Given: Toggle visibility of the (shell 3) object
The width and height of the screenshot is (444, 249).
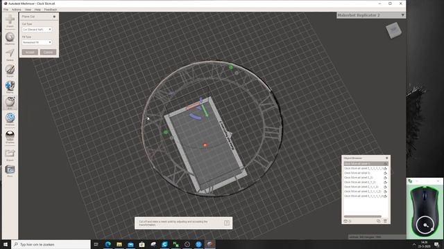Looking at the screenshot, I should [x=386, y=173].
